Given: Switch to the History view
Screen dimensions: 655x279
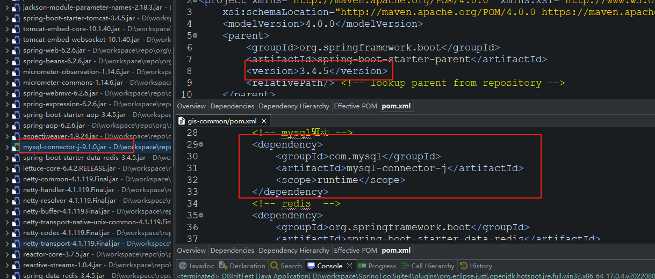Looking at the screenshot, I should click(x=476, y=266).
